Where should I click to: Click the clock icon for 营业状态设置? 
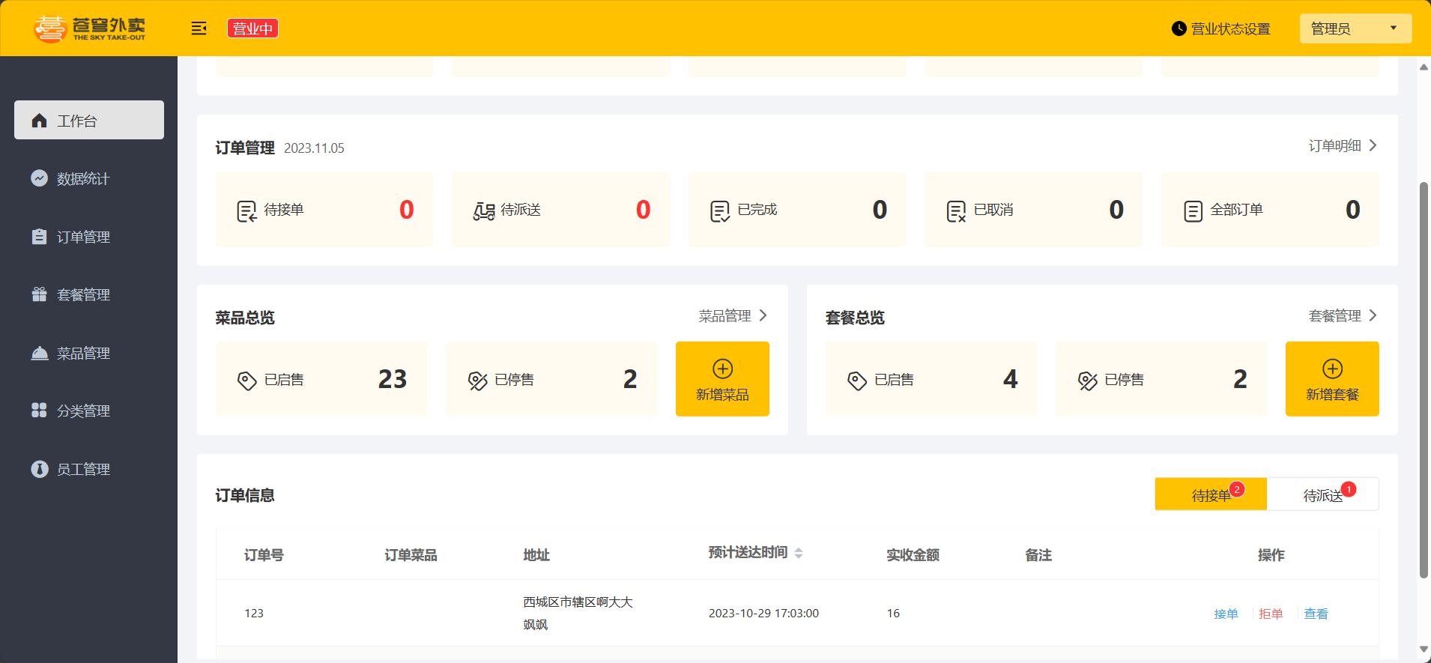pos(1179,28)
